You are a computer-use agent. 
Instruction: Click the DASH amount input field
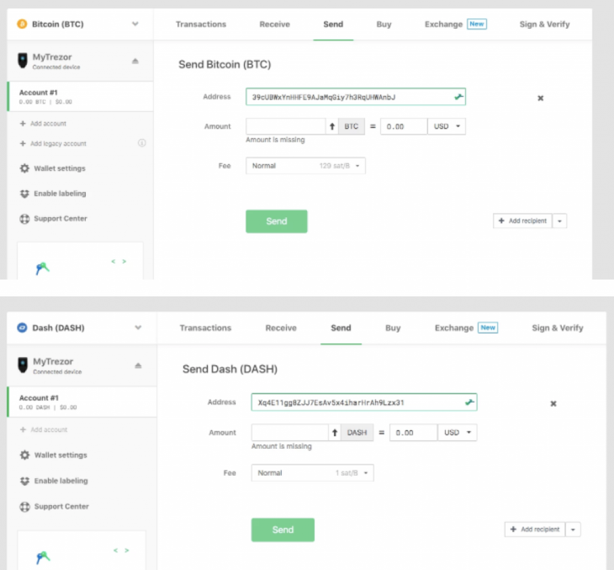[x=290, y=433]
